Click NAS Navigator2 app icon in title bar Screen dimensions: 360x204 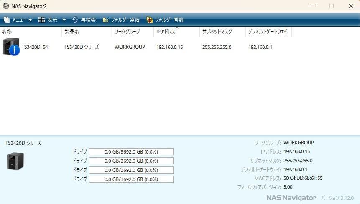click(6, 6)
